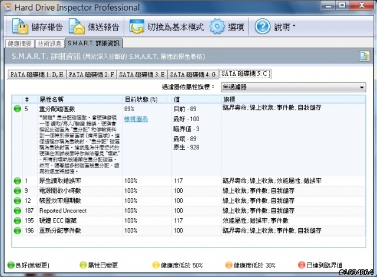Viewport: 377px width, 277px height.
Task: Click the yellow-green 屬性已變更 legend icon
Action: 83,265
